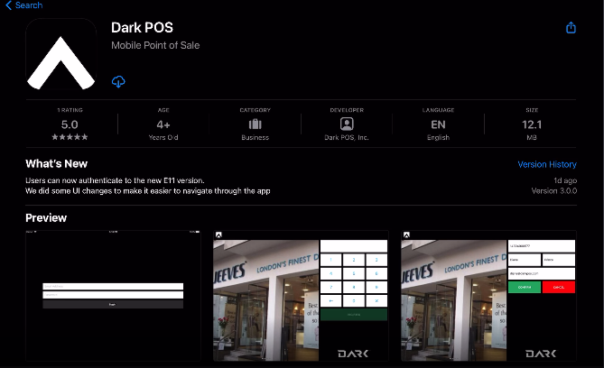Viewport: 604px width, 368px height.
Task: Open the keypad preview screenshot
Action: point(301,296)
